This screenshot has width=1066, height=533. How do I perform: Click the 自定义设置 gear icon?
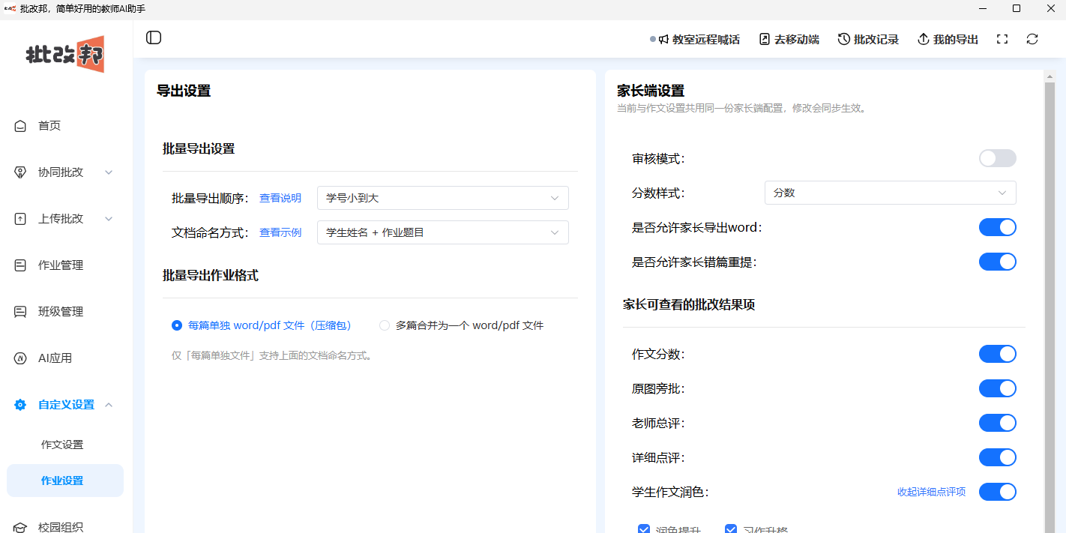[x=21, y=405]
